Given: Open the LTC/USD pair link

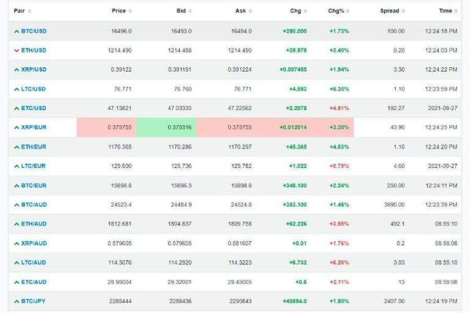Looking at the screenshot, I should [x=33, y=89].
